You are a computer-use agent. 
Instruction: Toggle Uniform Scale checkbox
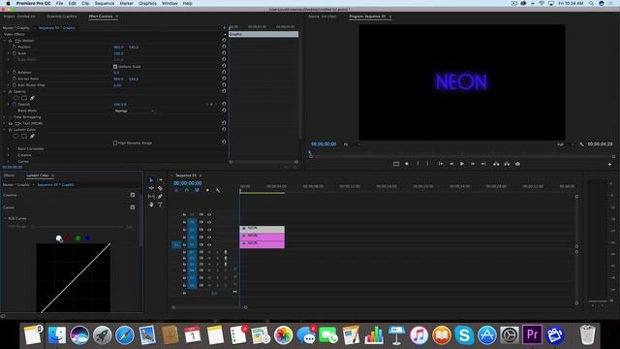tap(115, 67)
